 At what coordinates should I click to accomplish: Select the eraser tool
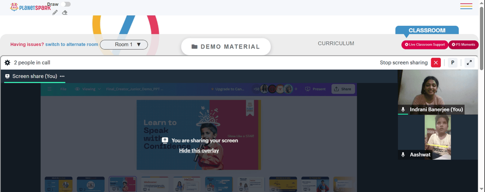[65, 13]
